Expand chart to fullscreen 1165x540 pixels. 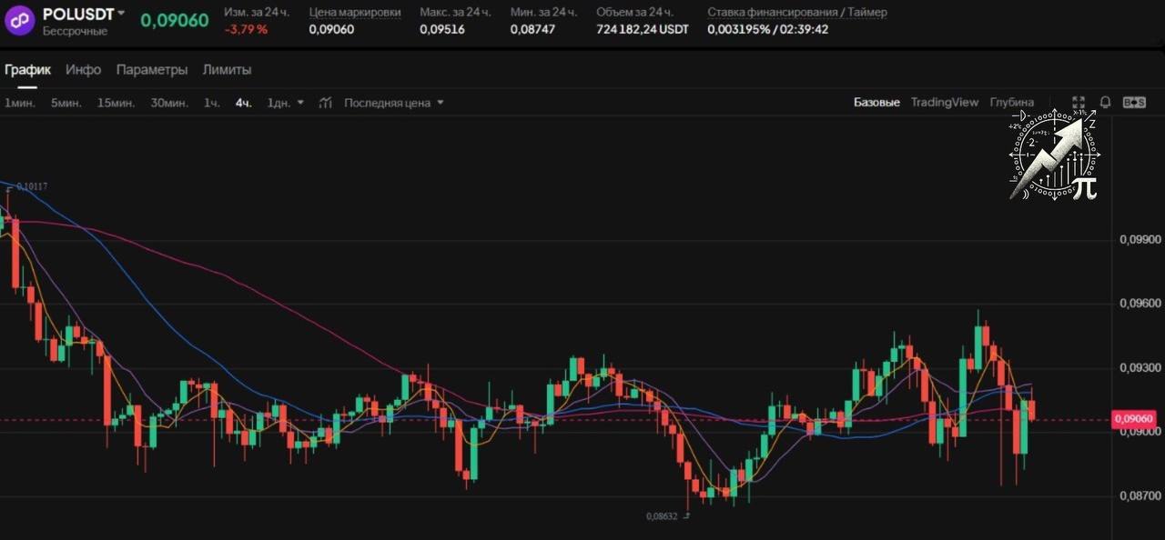click(1079, 103)
